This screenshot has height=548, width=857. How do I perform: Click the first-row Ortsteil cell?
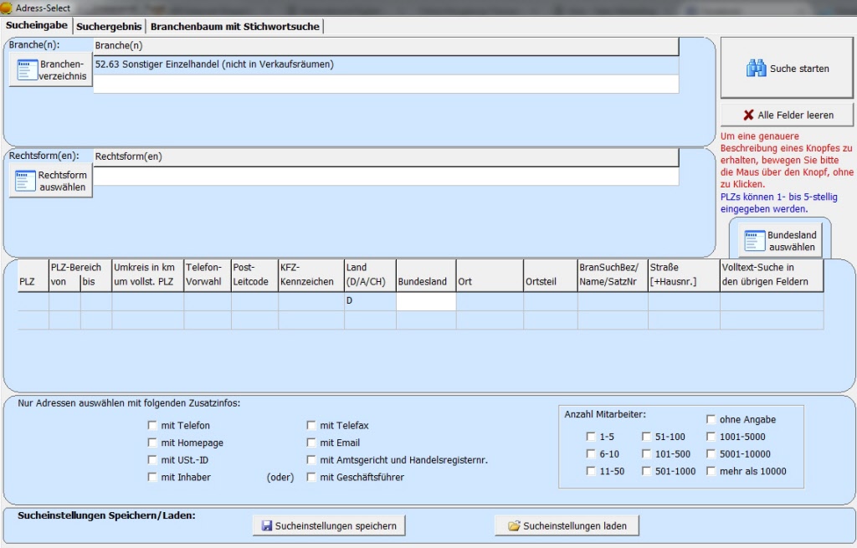[551, 301]
